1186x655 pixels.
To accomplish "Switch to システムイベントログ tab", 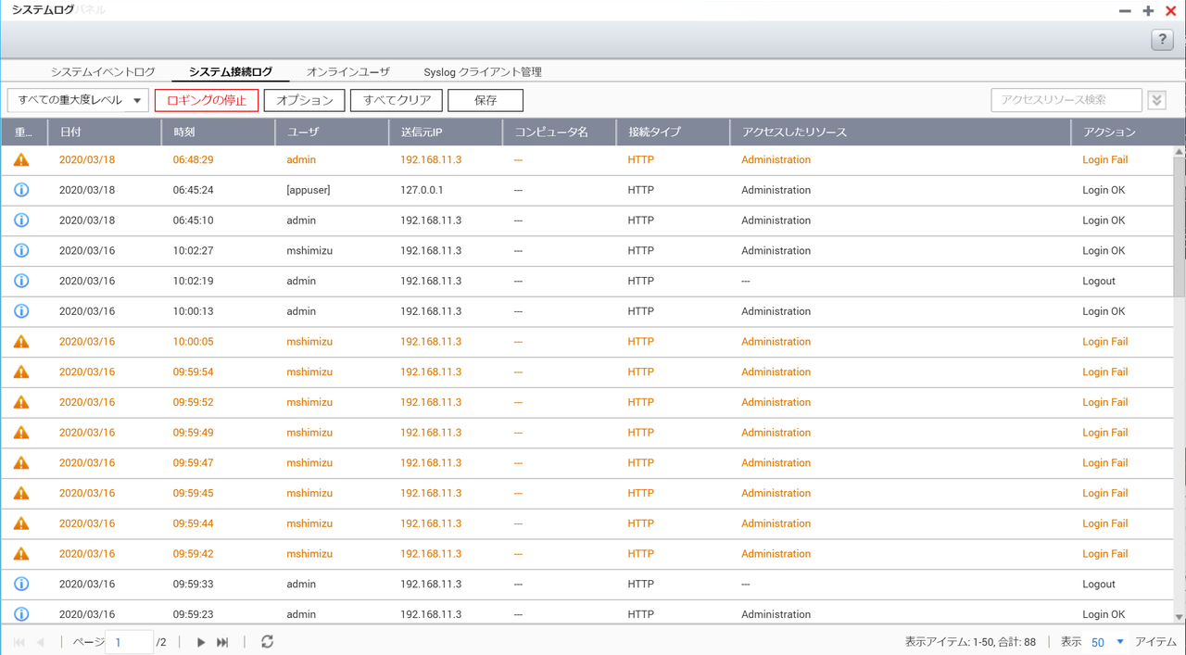I will tap(103, 72).
